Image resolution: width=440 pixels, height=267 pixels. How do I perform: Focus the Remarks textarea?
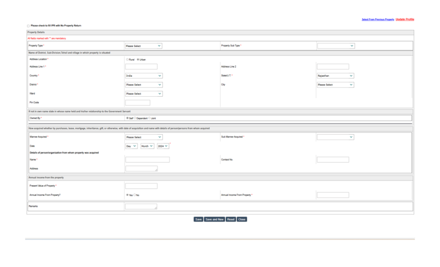(x=141, y=206)
